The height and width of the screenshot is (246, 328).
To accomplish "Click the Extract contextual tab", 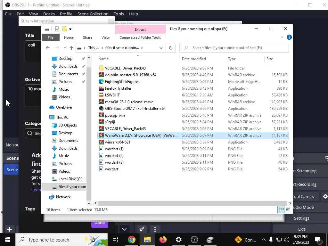I will coord(140,29).
